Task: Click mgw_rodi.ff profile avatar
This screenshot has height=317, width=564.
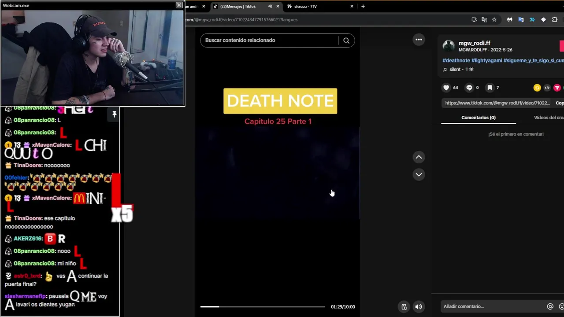Action: point(449,46)
